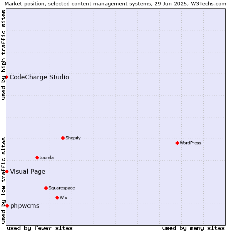
Task: Select the 'Shopify' label
Action: pyautogui.click(x=73, y=138)
